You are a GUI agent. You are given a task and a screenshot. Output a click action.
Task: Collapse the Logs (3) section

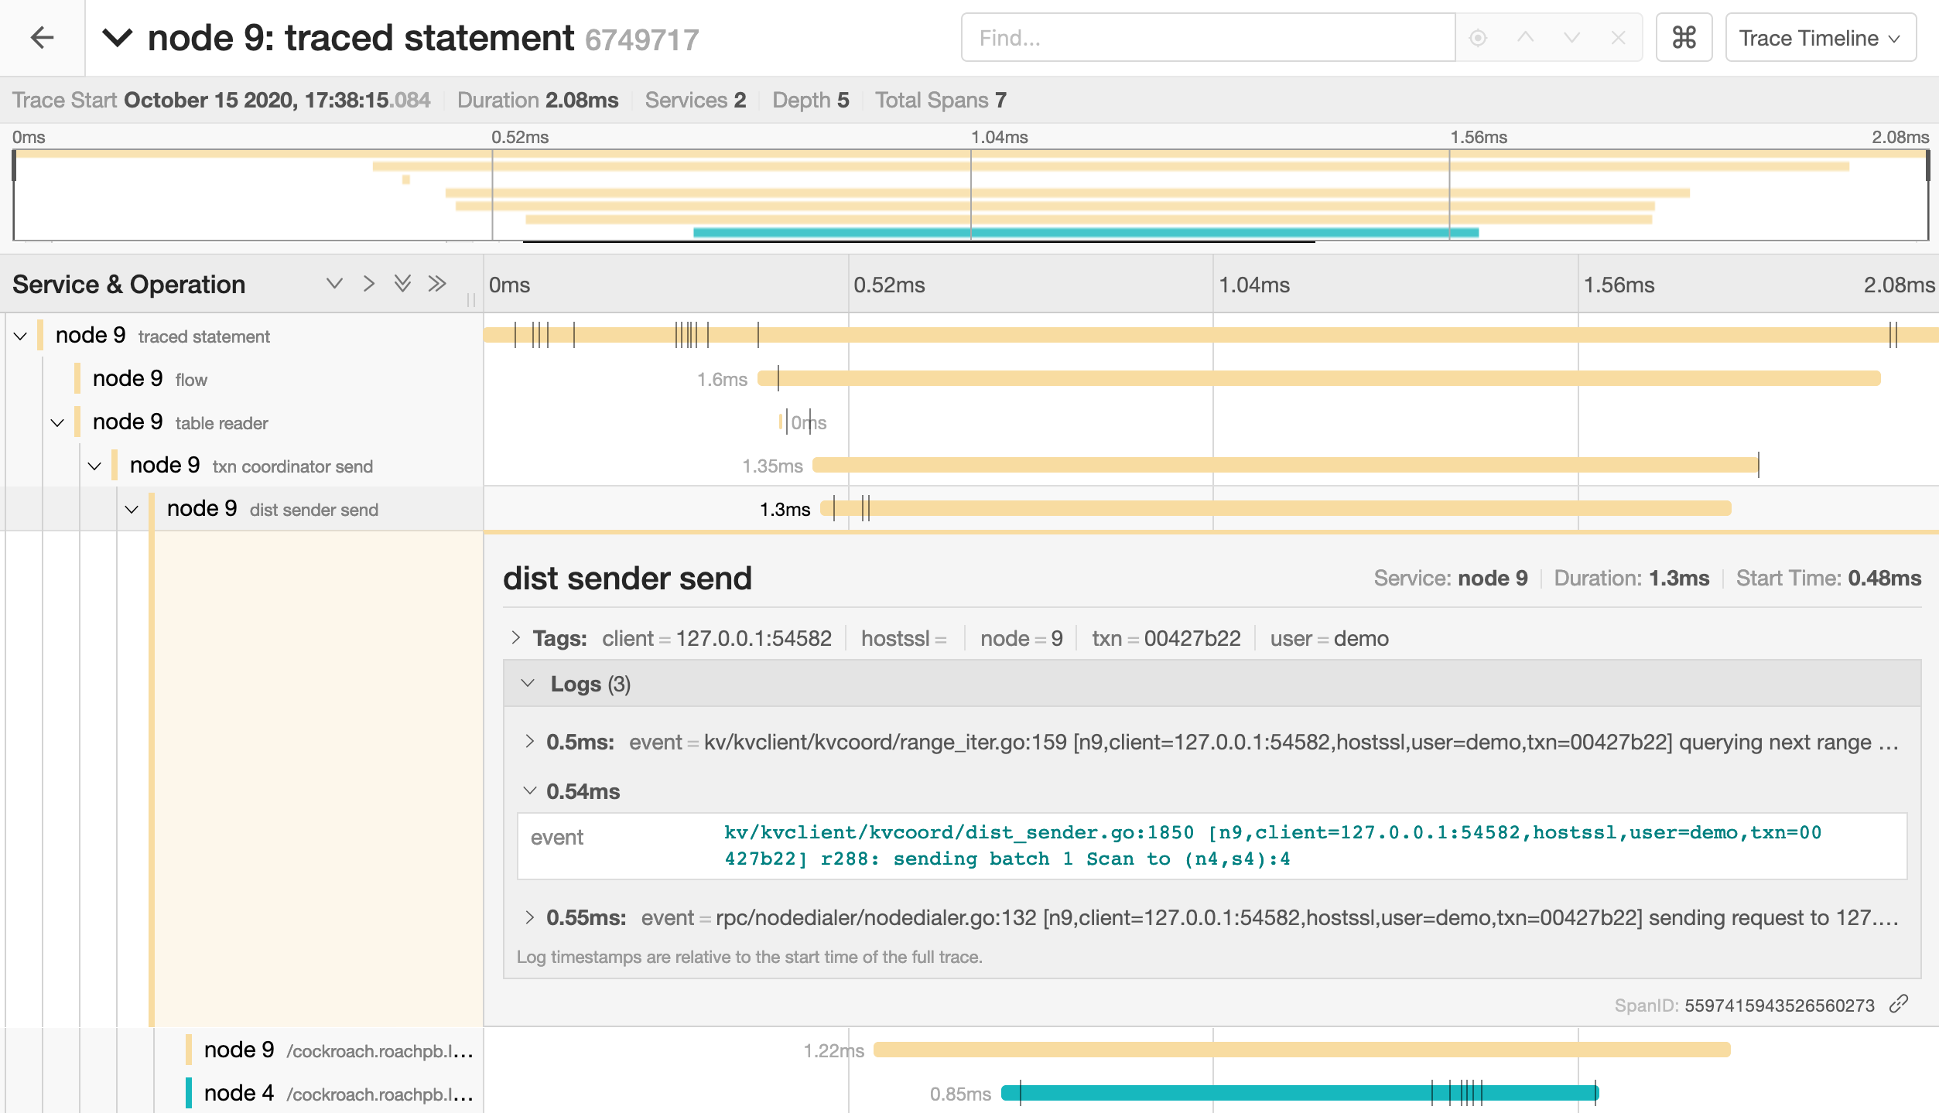click(528, 683)
